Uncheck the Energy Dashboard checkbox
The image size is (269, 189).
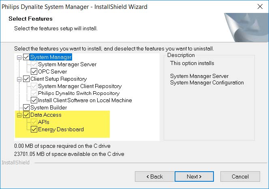[x=34, y=129]
